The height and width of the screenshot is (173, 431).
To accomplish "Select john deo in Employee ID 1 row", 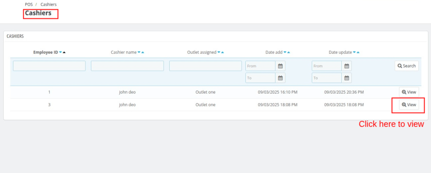I will (x=127, y=92).
